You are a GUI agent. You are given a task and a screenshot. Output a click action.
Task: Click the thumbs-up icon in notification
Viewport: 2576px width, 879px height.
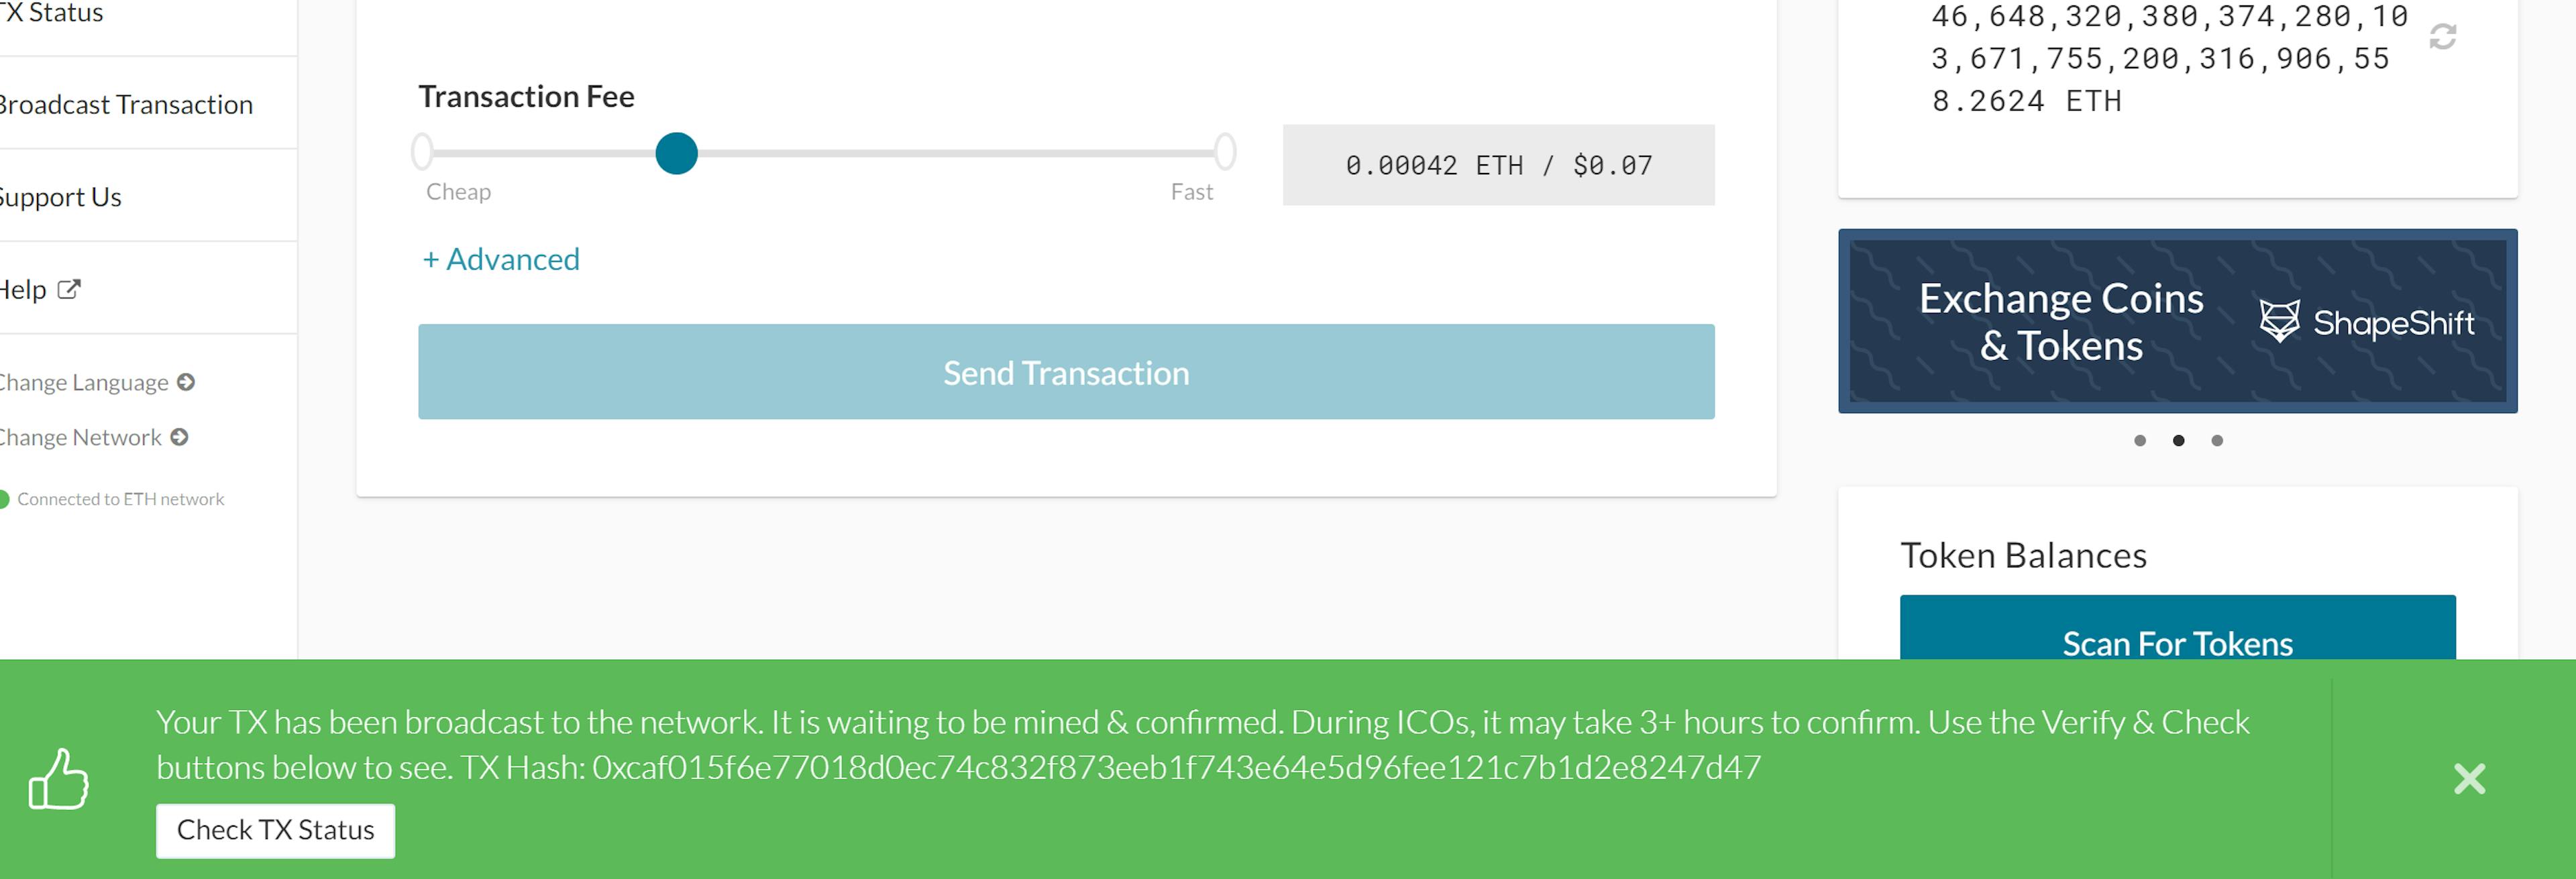point(59,779)
